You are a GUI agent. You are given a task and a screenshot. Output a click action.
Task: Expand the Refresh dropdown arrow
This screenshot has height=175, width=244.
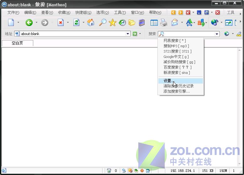[x=83, y=23]
